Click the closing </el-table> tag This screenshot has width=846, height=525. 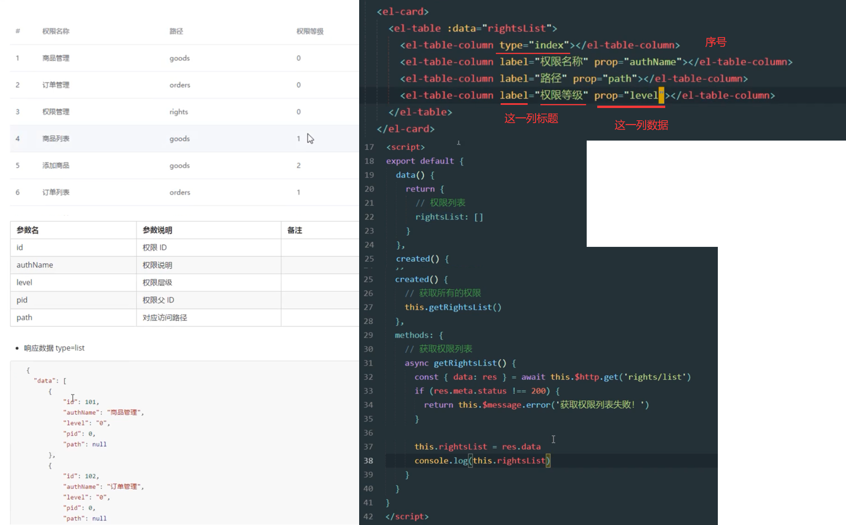click(420, 112)
